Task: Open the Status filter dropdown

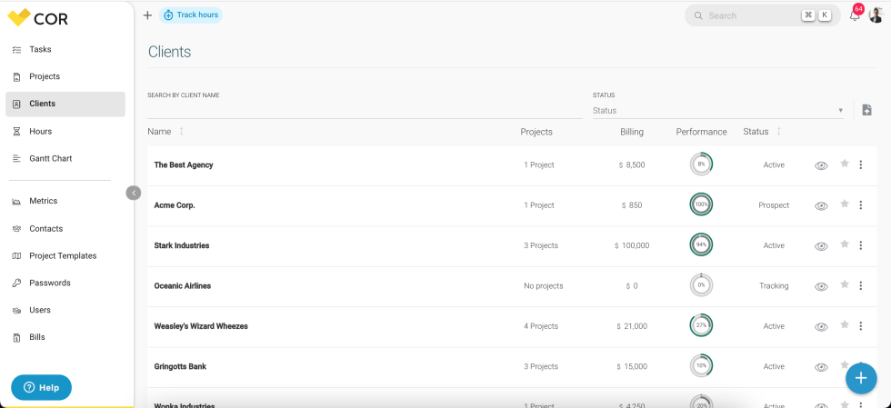Action: [717, 111]
